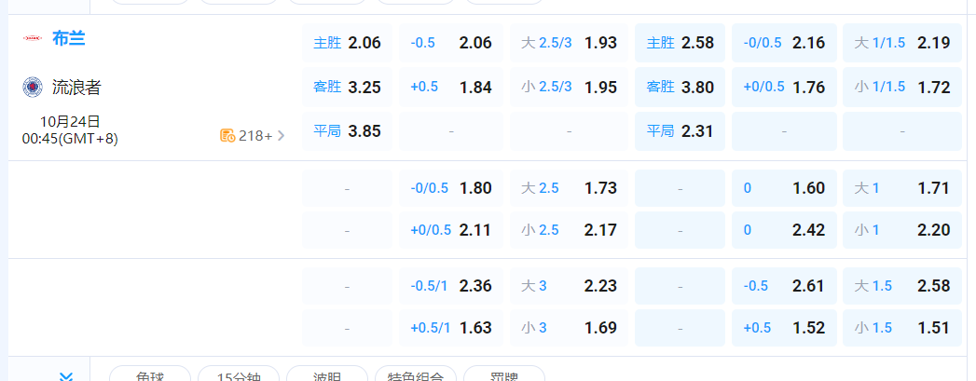
Task: Pick 小 1/1.5 at 1.72
Action: click(901, 88)
